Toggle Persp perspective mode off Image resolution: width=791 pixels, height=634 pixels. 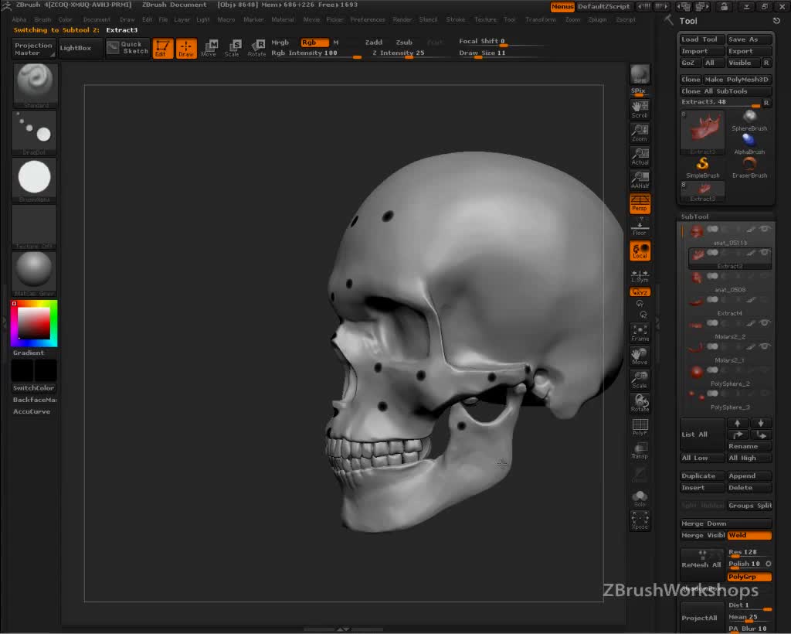coord(640,203)
